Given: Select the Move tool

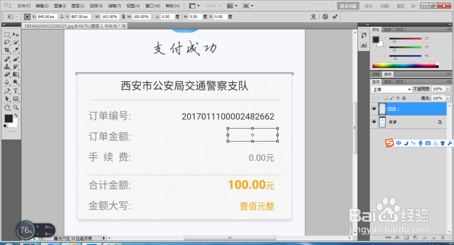Looking at the screenshot, I should [x=15, y=35].
